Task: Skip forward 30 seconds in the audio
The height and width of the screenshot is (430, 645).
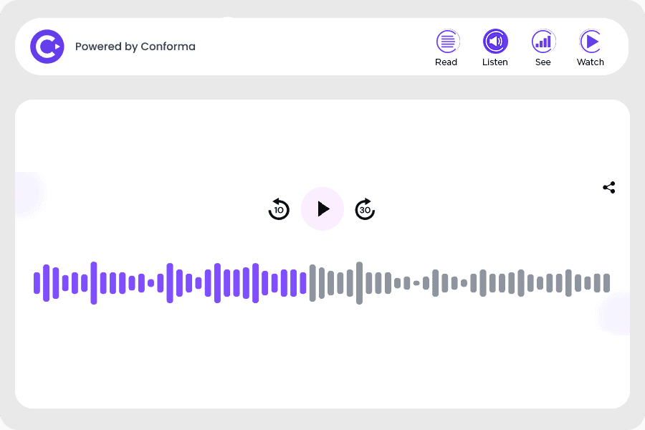Action: pyautogui.click(x=365, y=209)
